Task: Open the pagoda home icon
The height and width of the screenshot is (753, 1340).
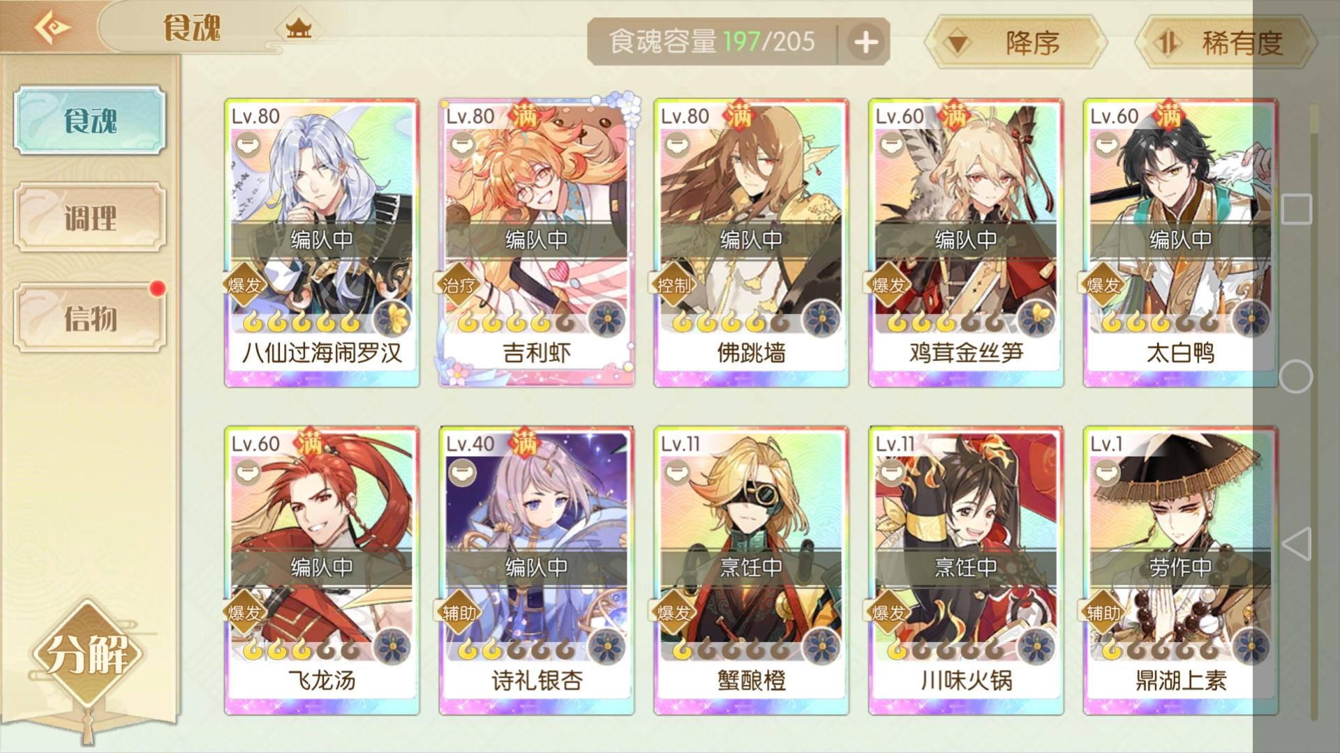Action: (x=298, y=29)
